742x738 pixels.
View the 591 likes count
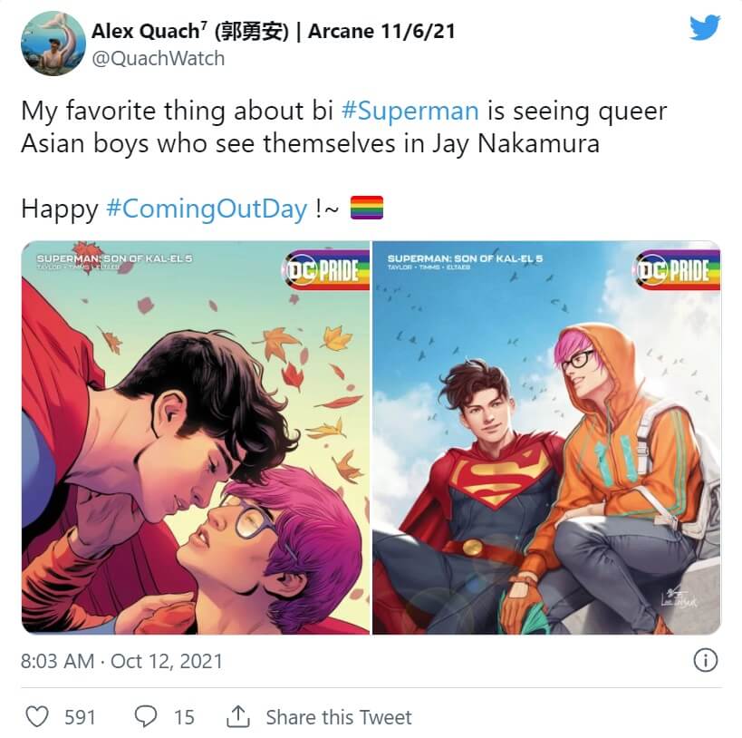point(80,717)
